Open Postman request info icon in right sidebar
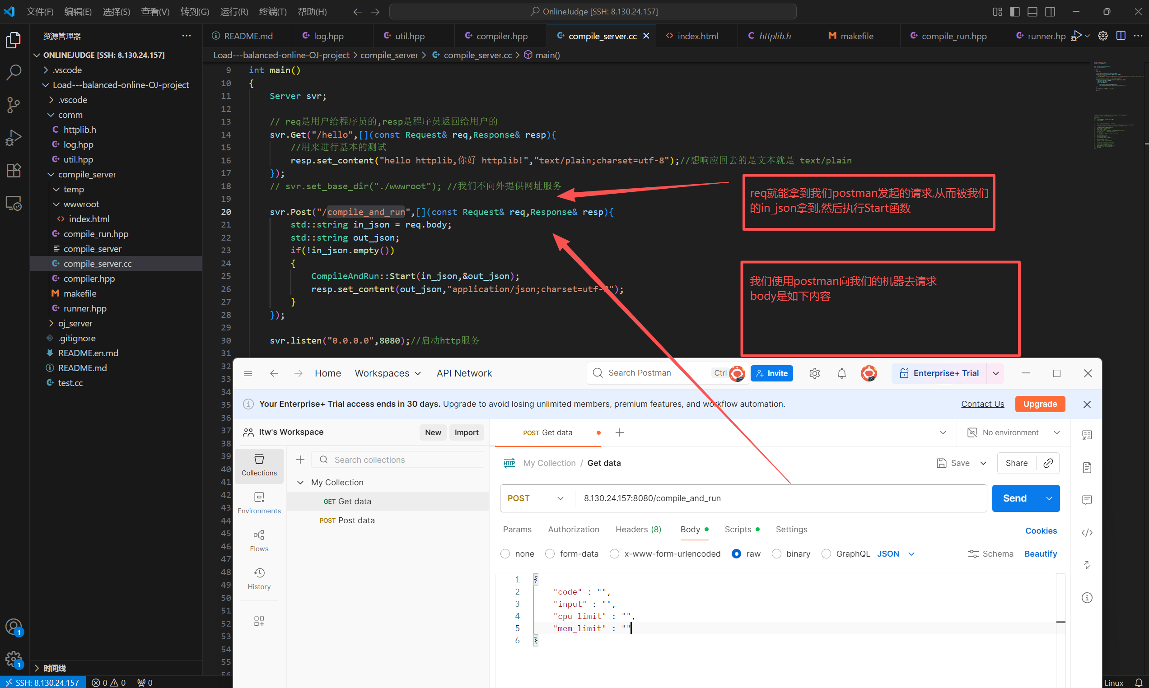Image resolution: width=1149 pixels, height=688 pixels. coord(1087,598)
